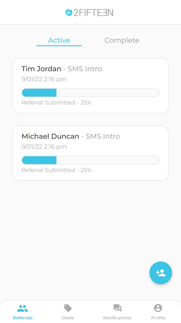Tap the Referrals label in bottom bar

tap(23, 317)
